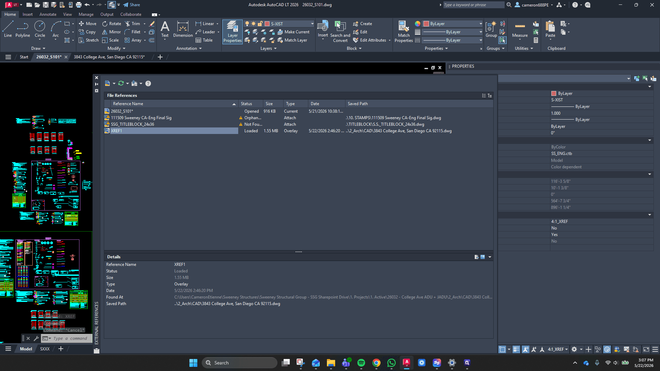Click the object color wheel icon
The image size is (660, 371).
(x=417, y=24)
